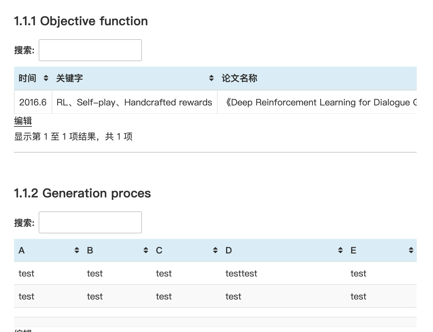Sort table by column C arrows

pos(215,250)
